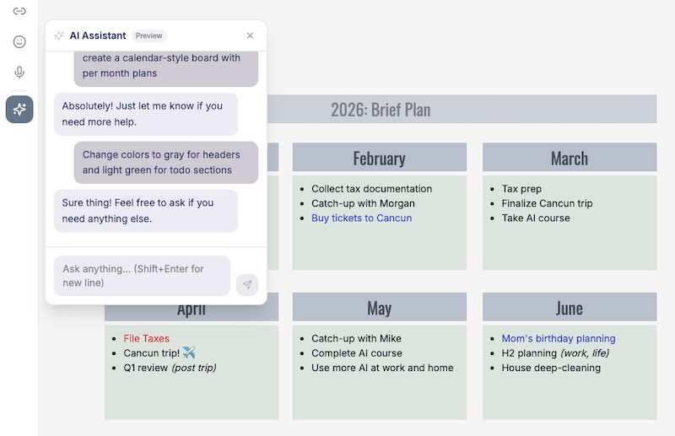Close the AI Assistant panel

point(250,35)
